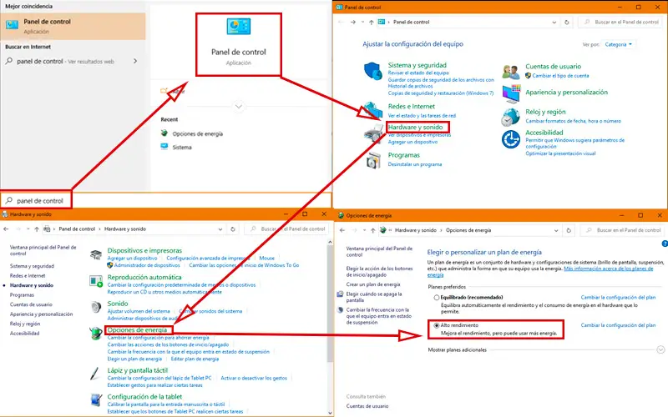The width and height of the screenshot is (668, 417).
Task: Click the Reloj y región clock icon
Action: point(510,117)
